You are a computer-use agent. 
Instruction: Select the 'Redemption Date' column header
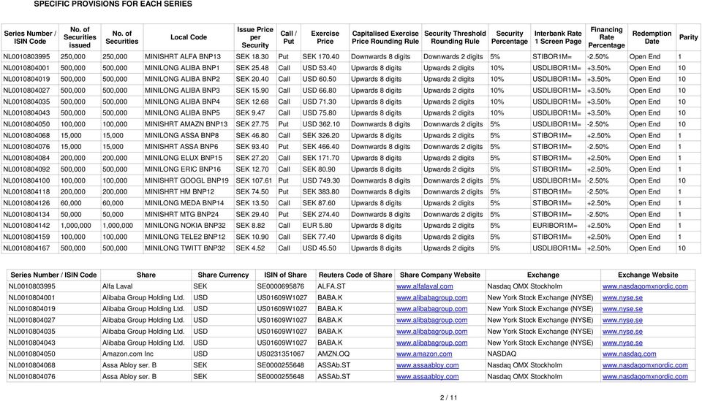[652, 37]
